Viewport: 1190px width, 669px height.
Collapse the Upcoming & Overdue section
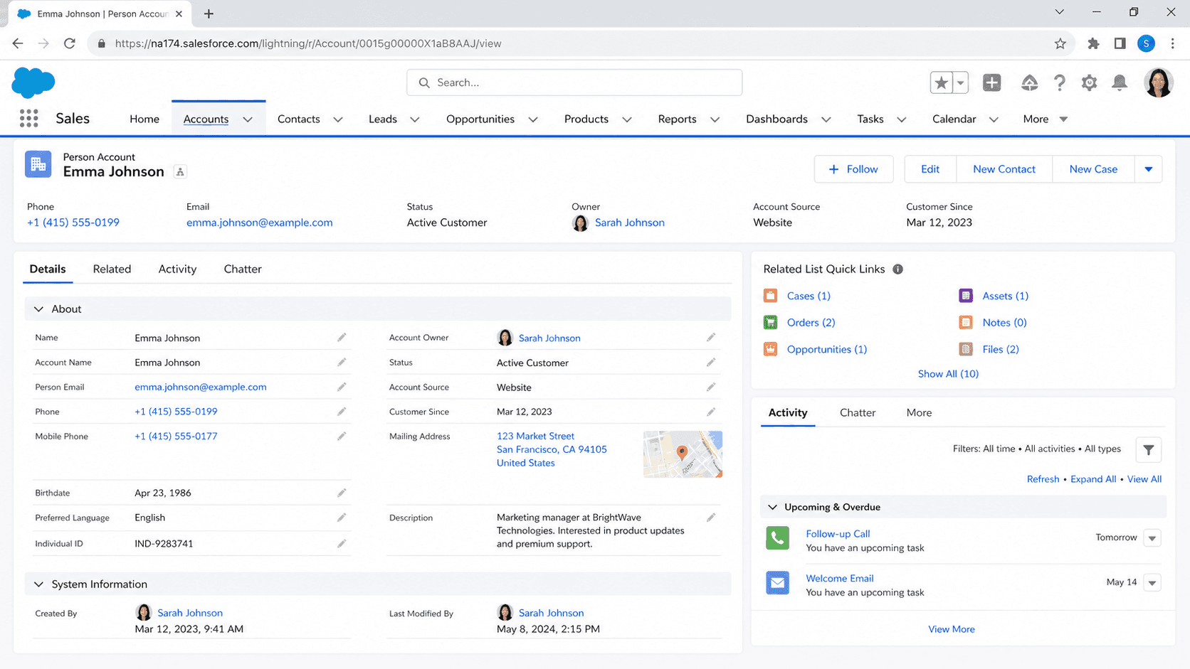pyautogui.click(x=772, y=507)
